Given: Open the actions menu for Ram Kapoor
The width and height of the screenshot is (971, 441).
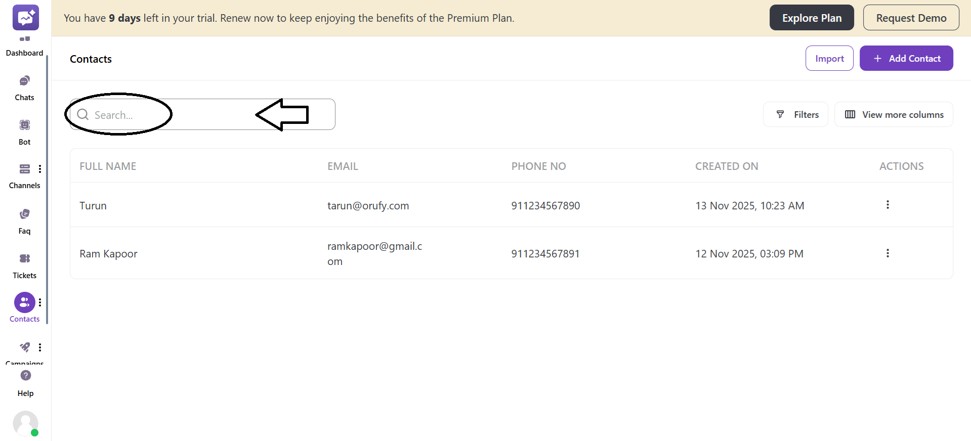Looking at the screenshot, I should click(888, 253).
